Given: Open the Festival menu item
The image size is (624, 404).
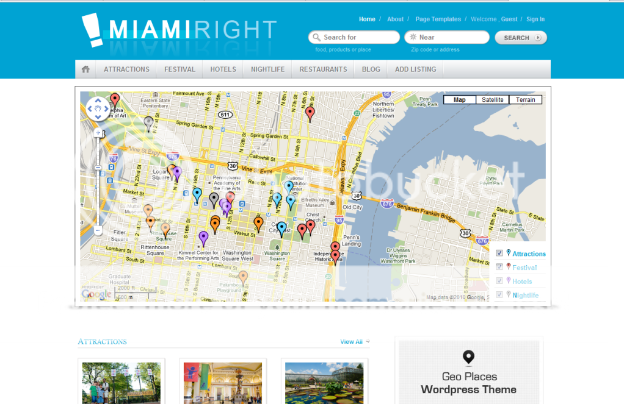Looking at the screenshot, I should coord(180,69).
